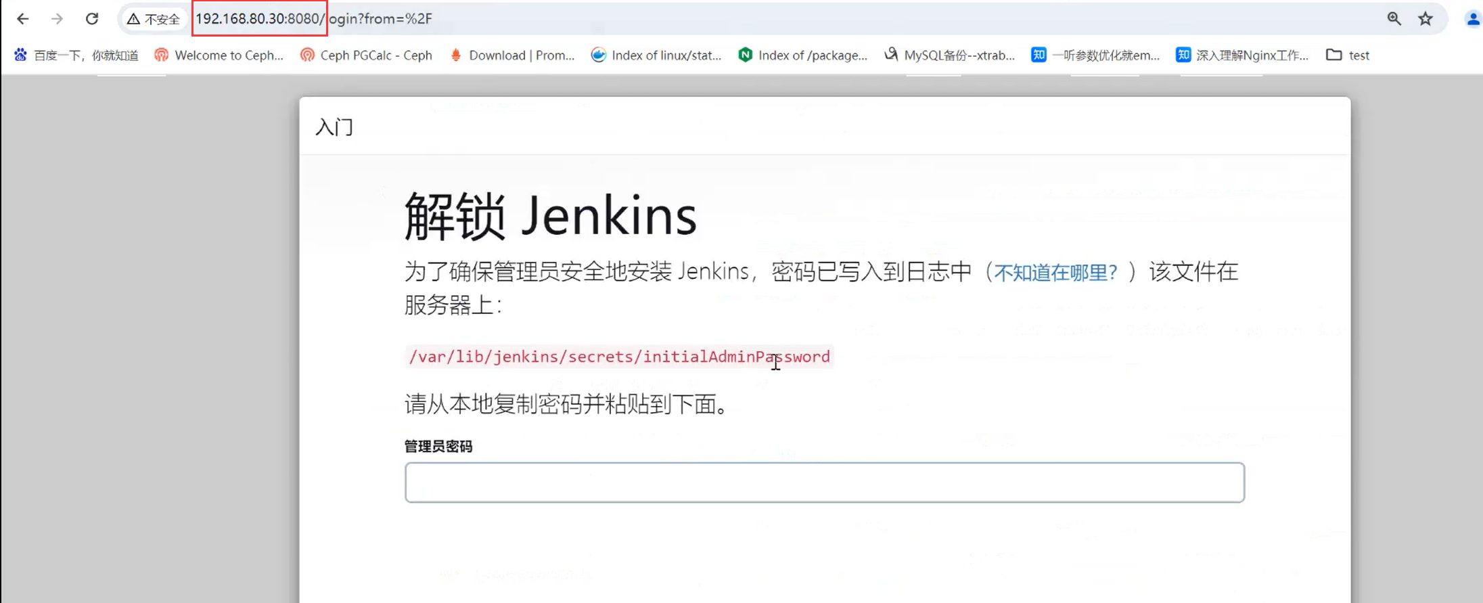Open the Index of /package... bookmark
Viewport: 1483px width, 603px height.
(x=803, y=55)
